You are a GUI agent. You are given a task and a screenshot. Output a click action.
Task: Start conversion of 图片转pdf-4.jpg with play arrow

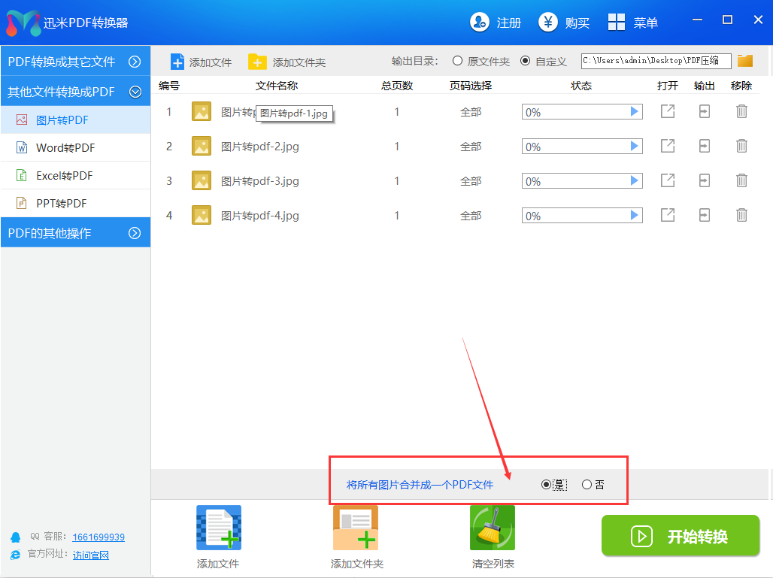pos(635,215)
